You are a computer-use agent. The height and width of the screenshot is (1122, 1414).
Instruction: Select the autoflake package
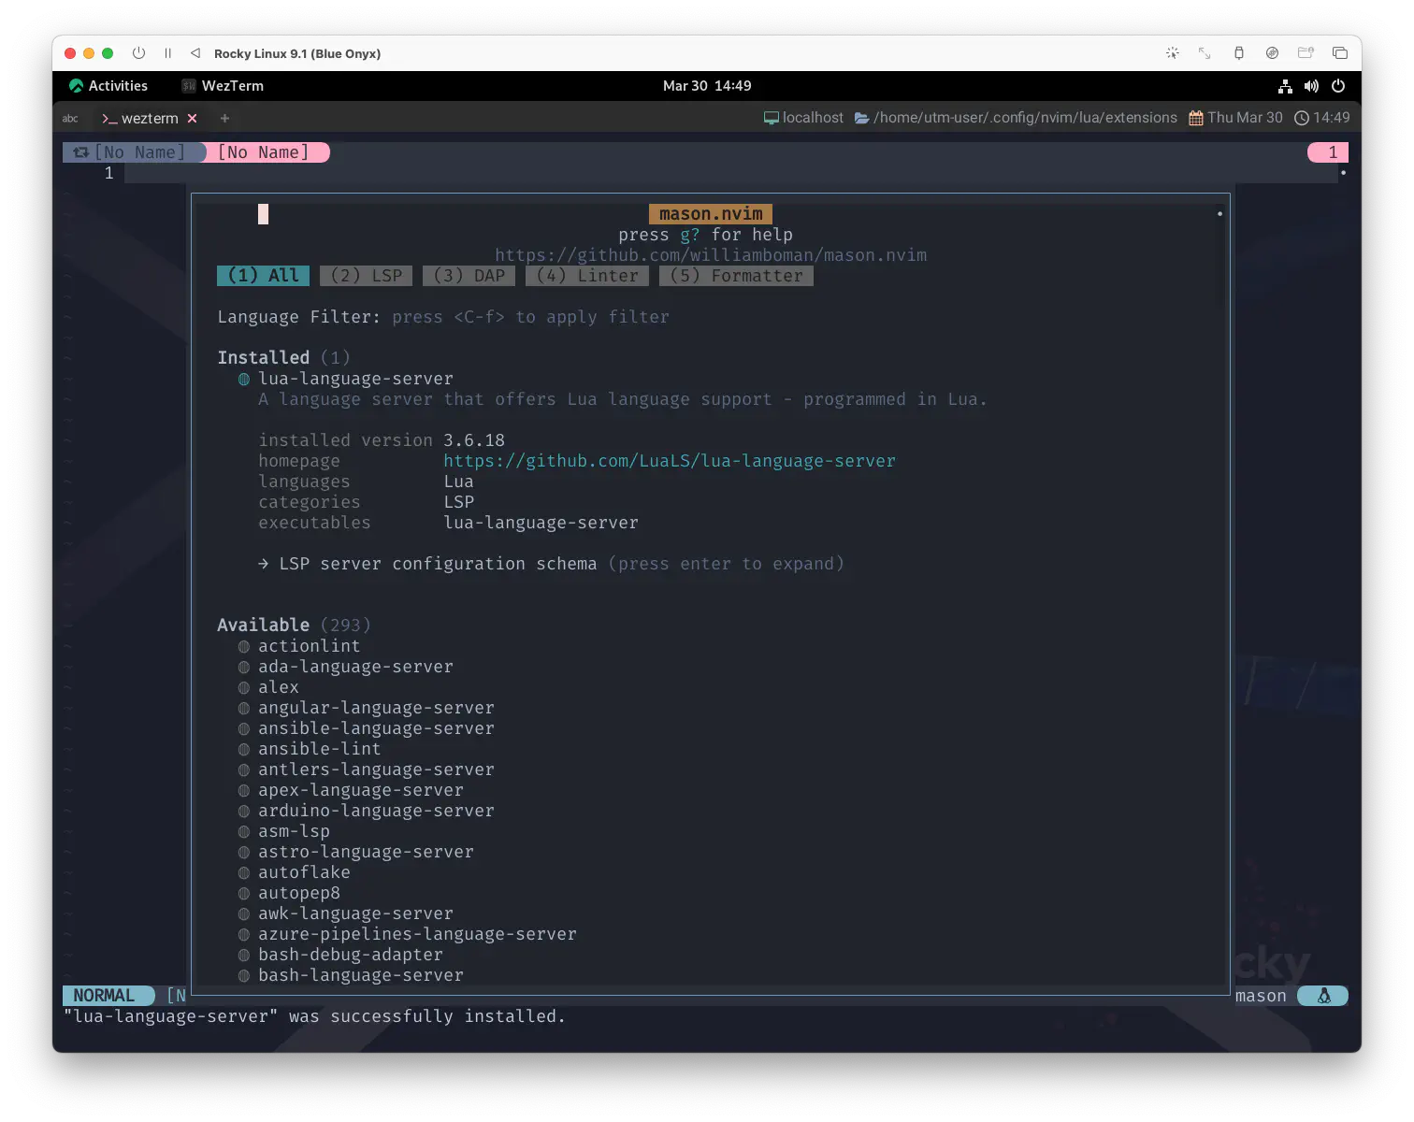point(304,872)
